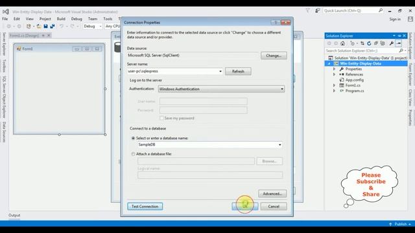
Task: Click the Test Connection button
Action: coord(145,206)
